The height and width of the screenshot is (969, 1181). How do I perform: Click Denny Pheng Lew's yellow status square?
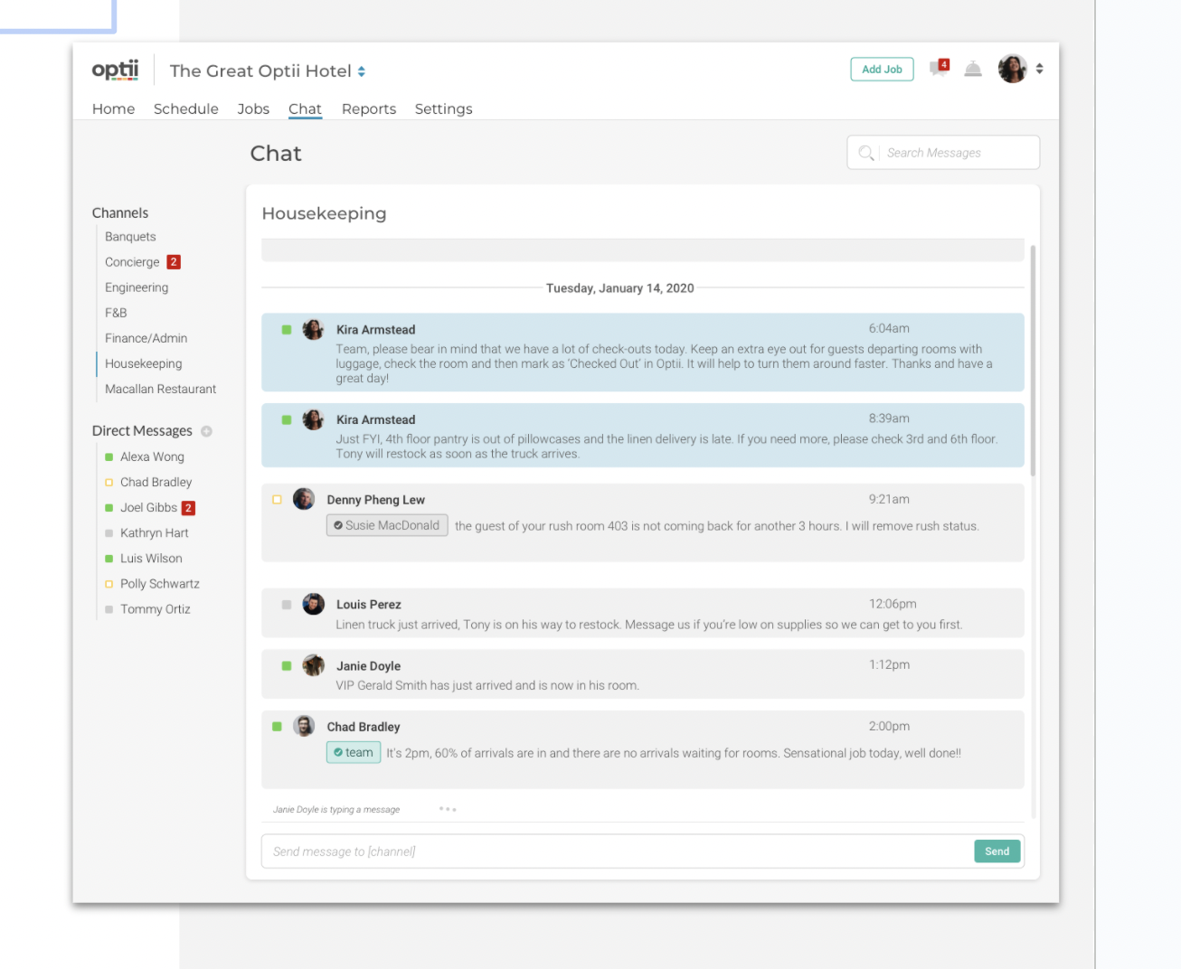(277, 499)
